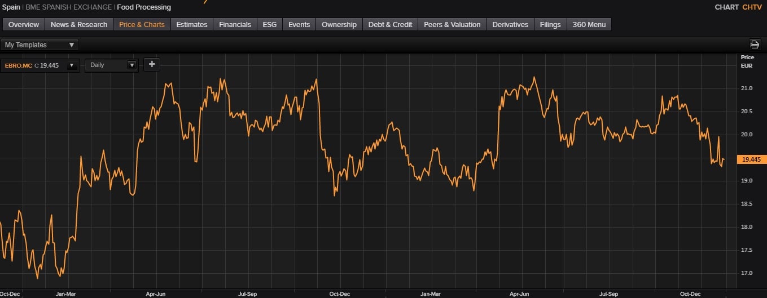The image size is (767, 298).
Task: Click the 18.5 price axis label
Action: click(x=747, y=203)
